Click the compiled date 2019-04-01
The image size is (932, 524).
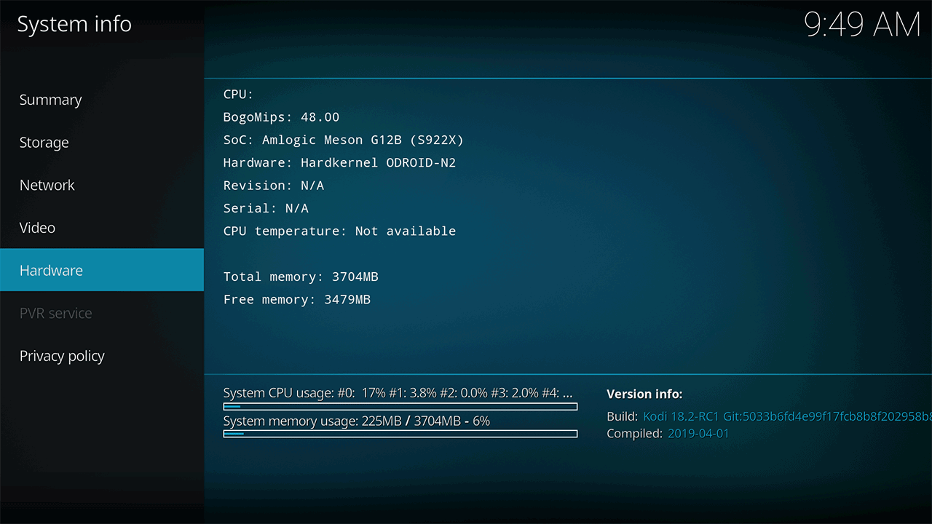coord(698,433)
